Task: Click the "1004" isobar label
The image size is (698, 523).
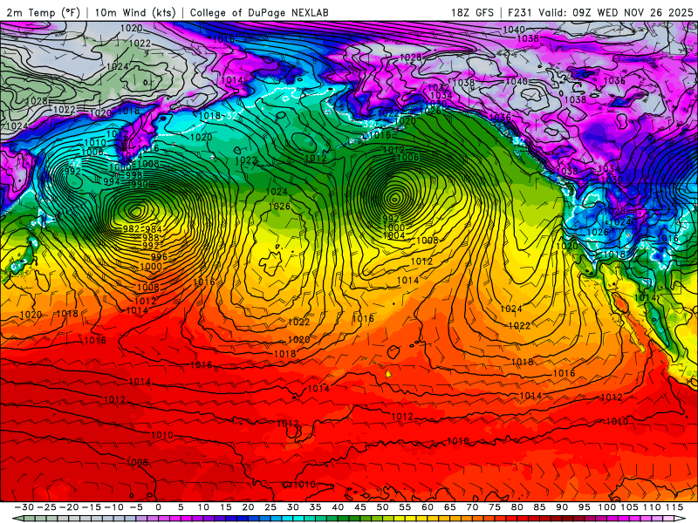Action: pyautogui.click(x=393, y=235)
